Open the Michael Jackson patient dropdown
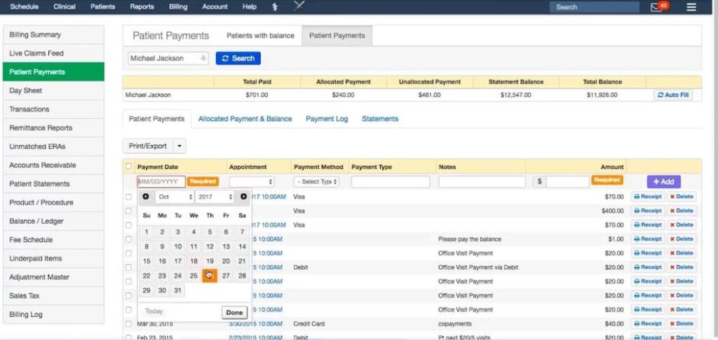 pos(168,59)
